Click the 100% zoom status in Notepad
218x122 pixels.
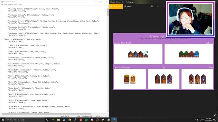[78, 116]
